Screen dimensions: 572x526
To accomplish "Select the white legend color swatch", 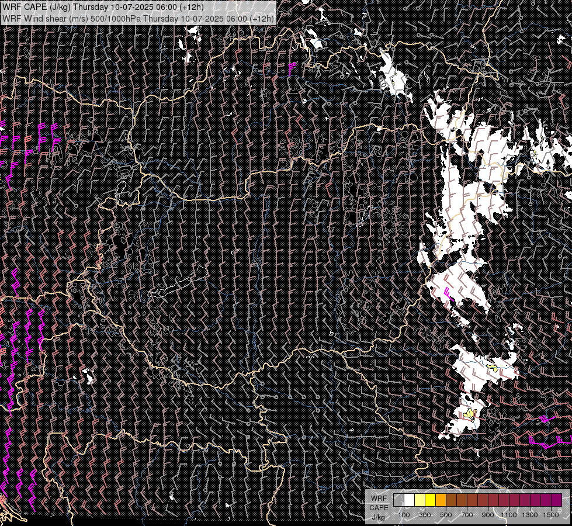I will click(x=410, y=500).
